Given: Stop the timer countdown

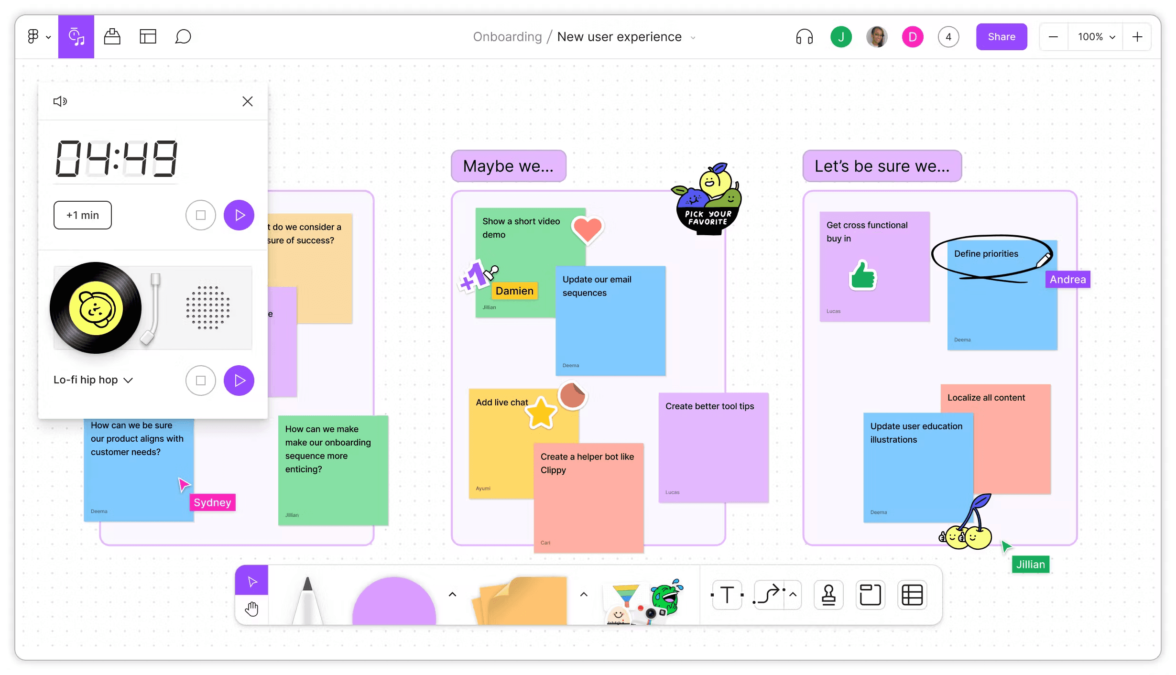Looking at the screenshot, I should point(201,215).
